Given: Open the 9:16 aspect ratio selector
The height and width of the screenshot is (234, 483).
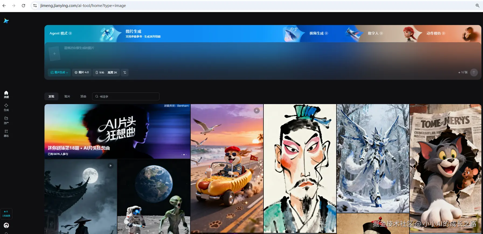Looking at the screenshot, I should coord(100,72).
